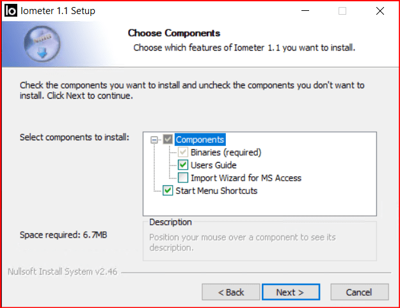Go back with the Back button

click(230, 292)
